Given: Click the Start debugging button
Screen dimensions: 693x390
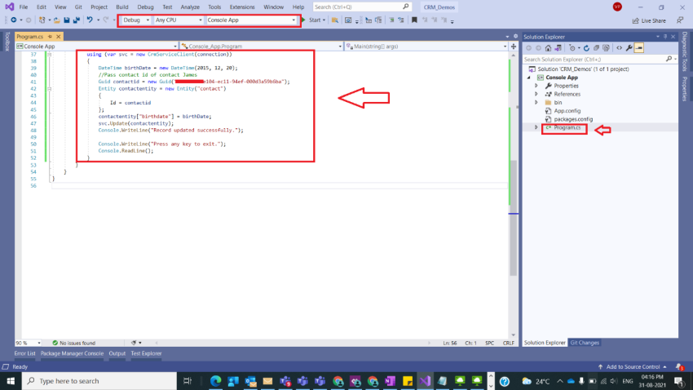Looking at the screenshot, I should 311,20.
